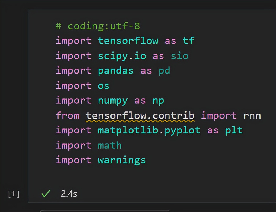Click the 2.4s execution time label
276x212 pixels.
(x=69, y=194)
